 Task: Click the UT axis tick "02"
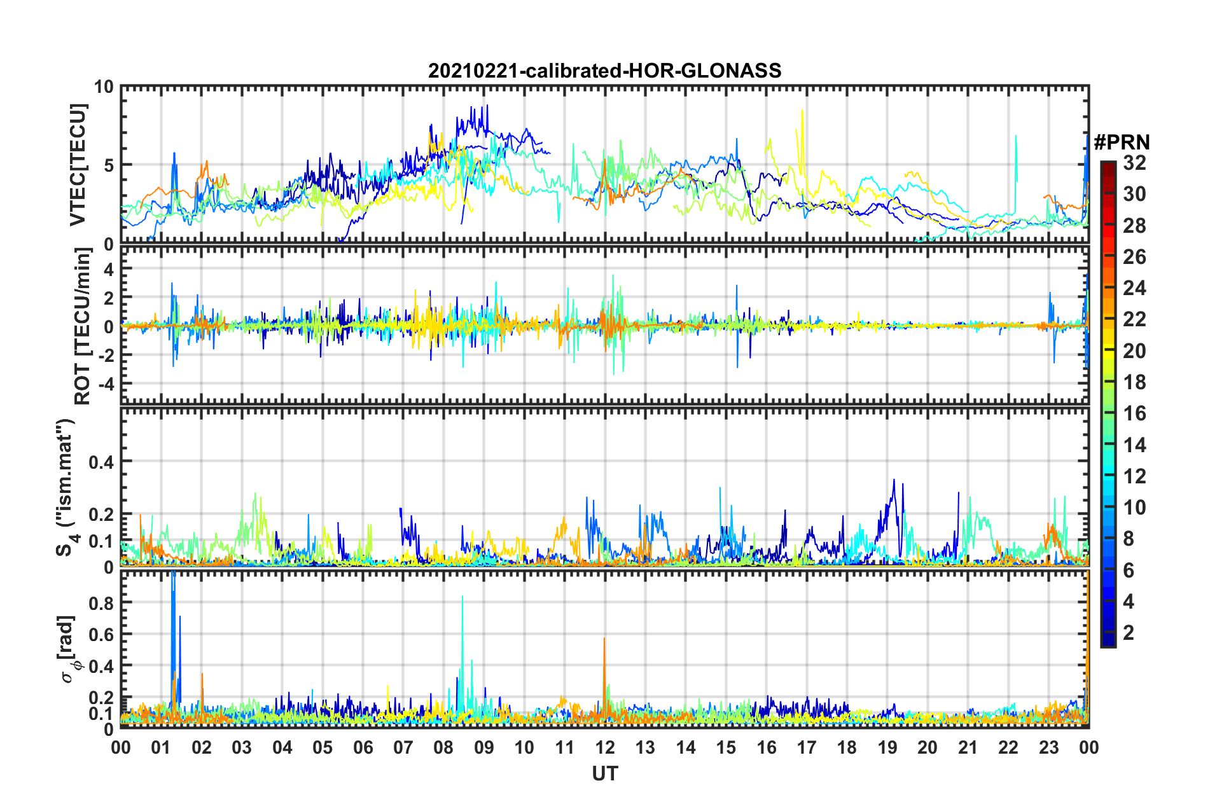point(202,747)
